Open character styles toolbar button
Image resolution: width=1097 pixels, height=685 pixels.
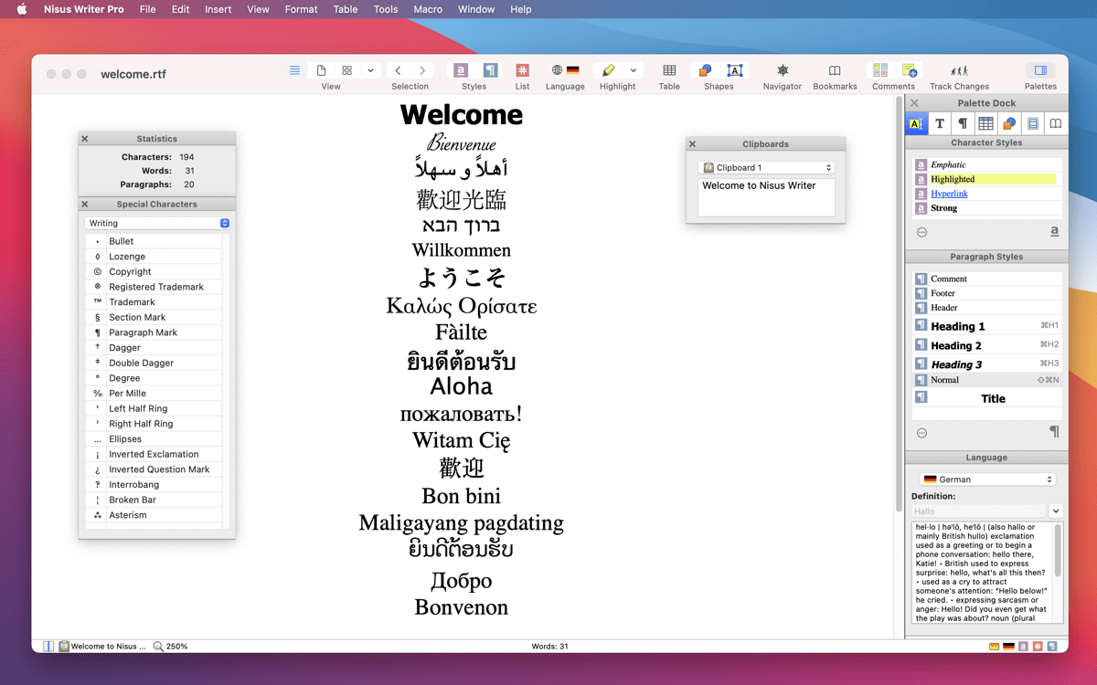click(461, 70)
